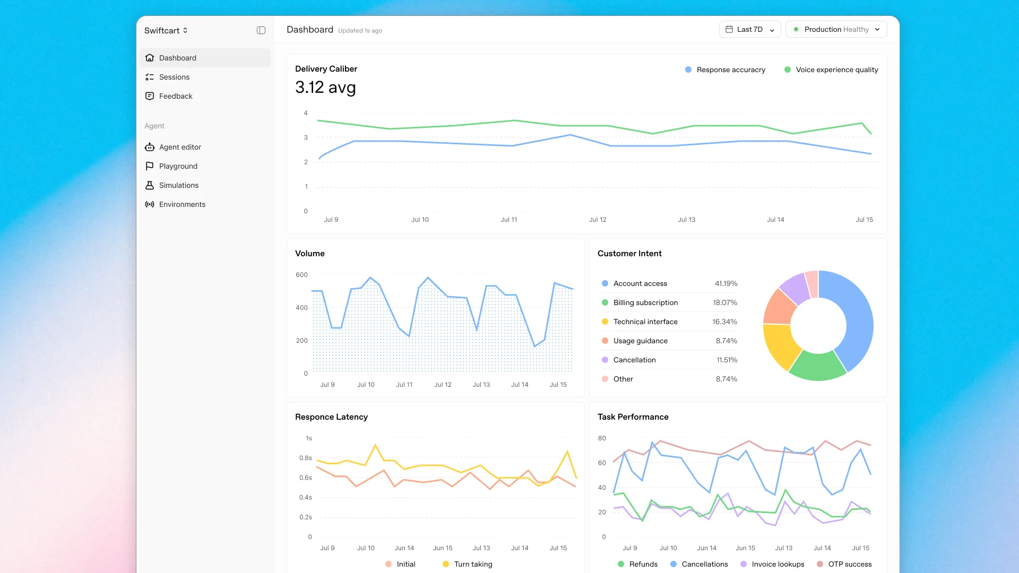This screenshot has width=1019, height=573.
Task: Click the green Production status dot
Action: point(796,29)
